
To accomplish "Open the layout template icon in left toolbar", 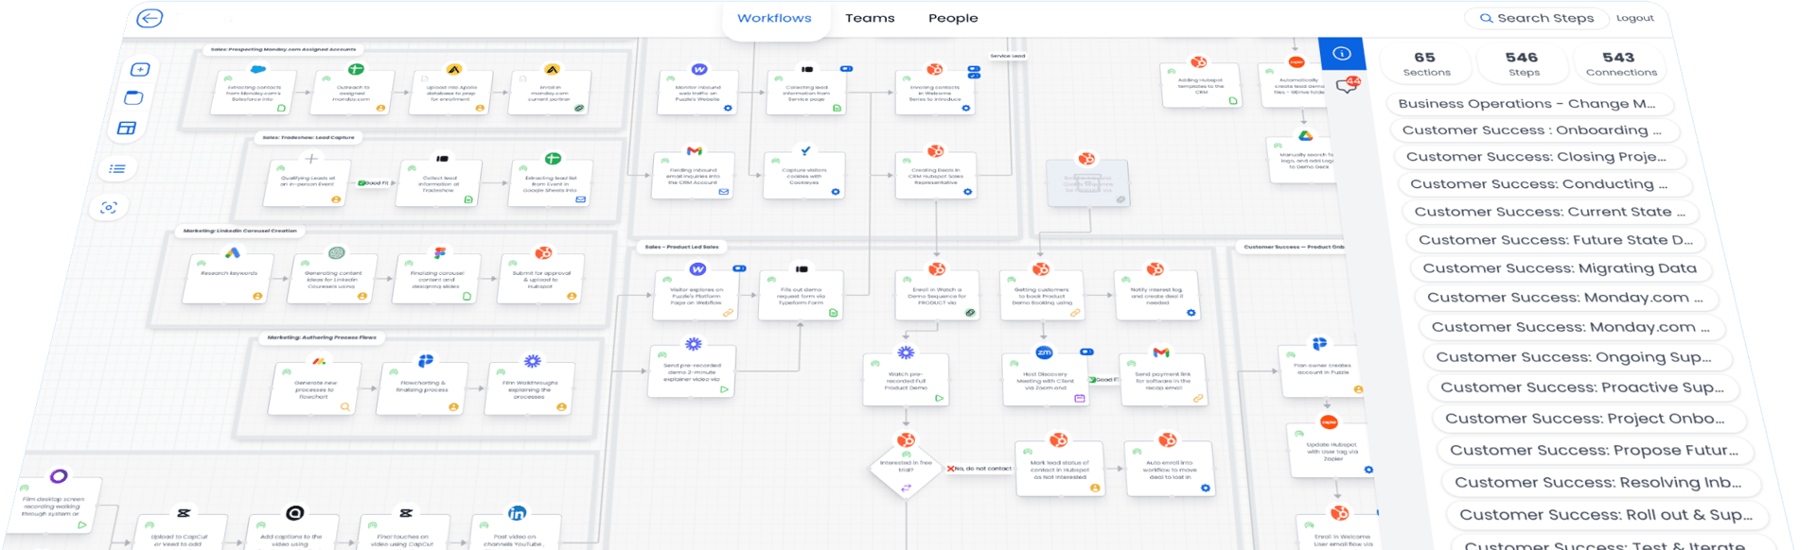I will tap(127, 129).
